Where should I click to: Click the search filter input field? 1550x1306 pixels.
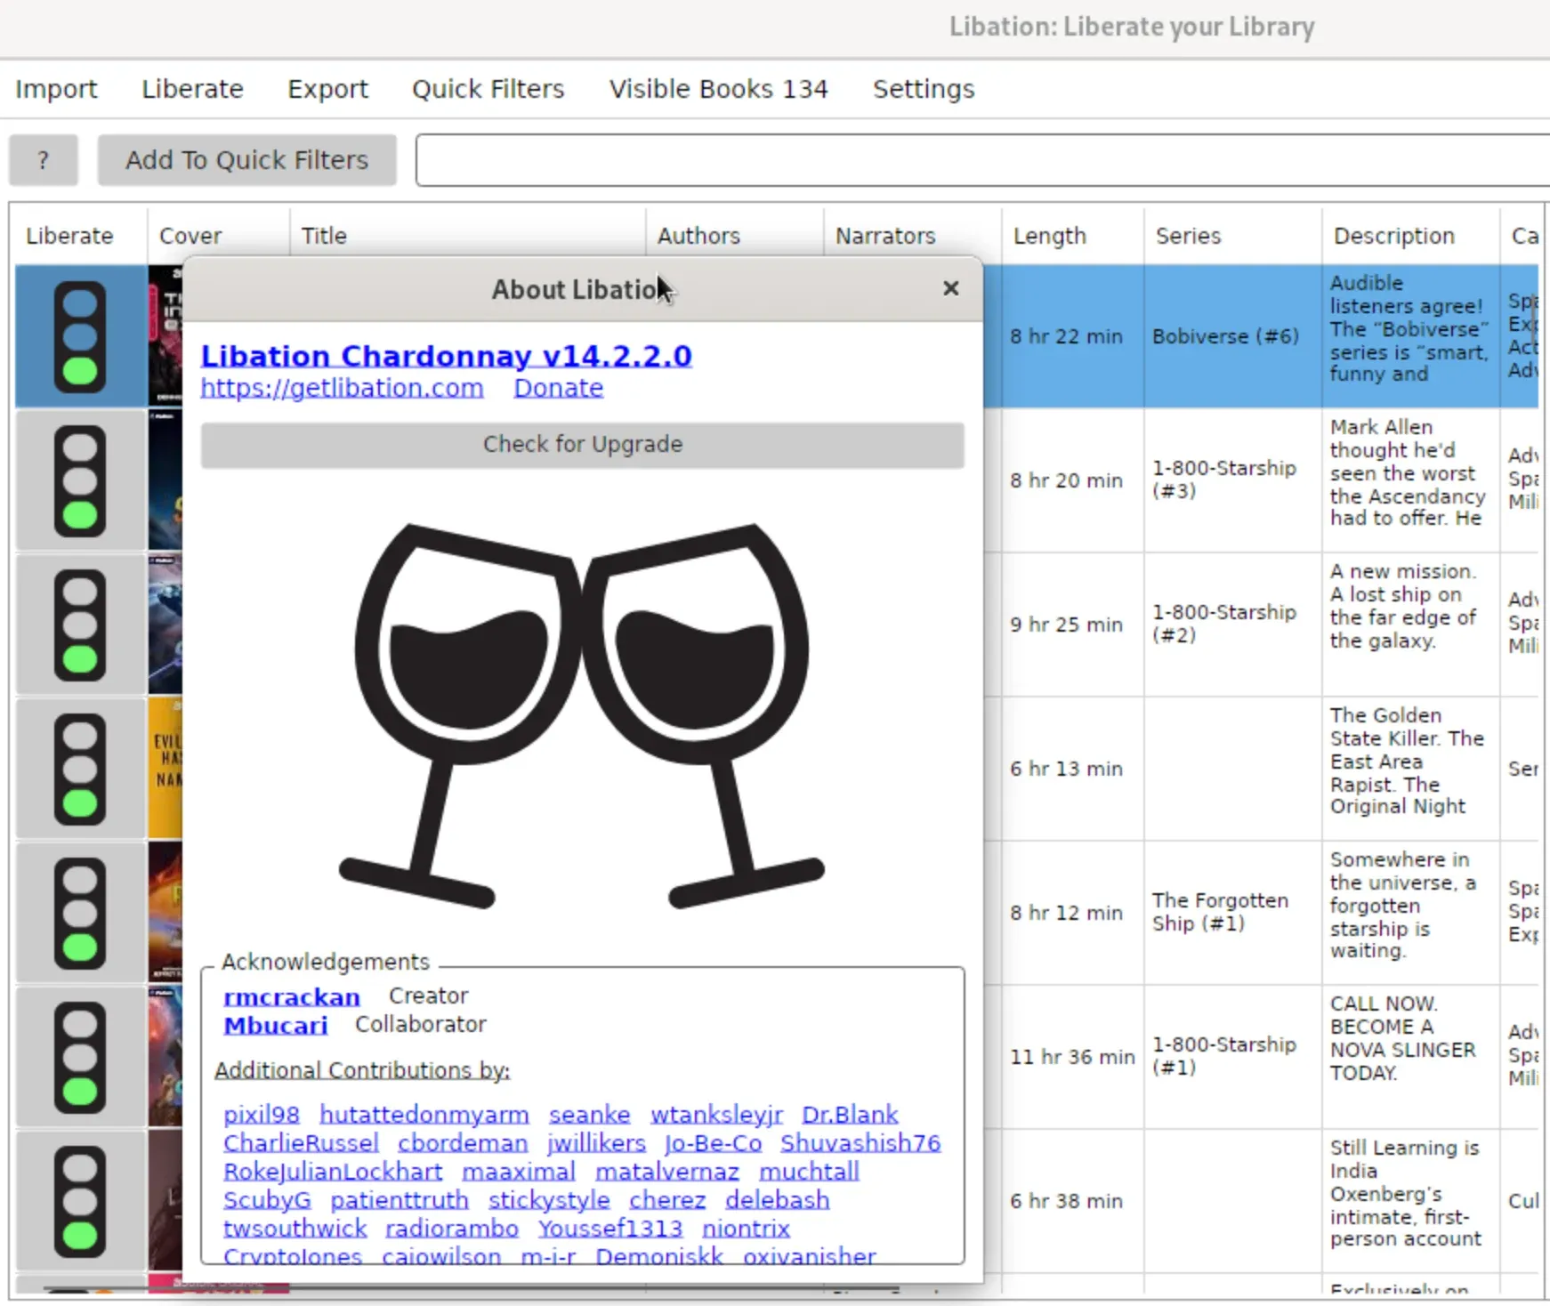coord(982,160)
